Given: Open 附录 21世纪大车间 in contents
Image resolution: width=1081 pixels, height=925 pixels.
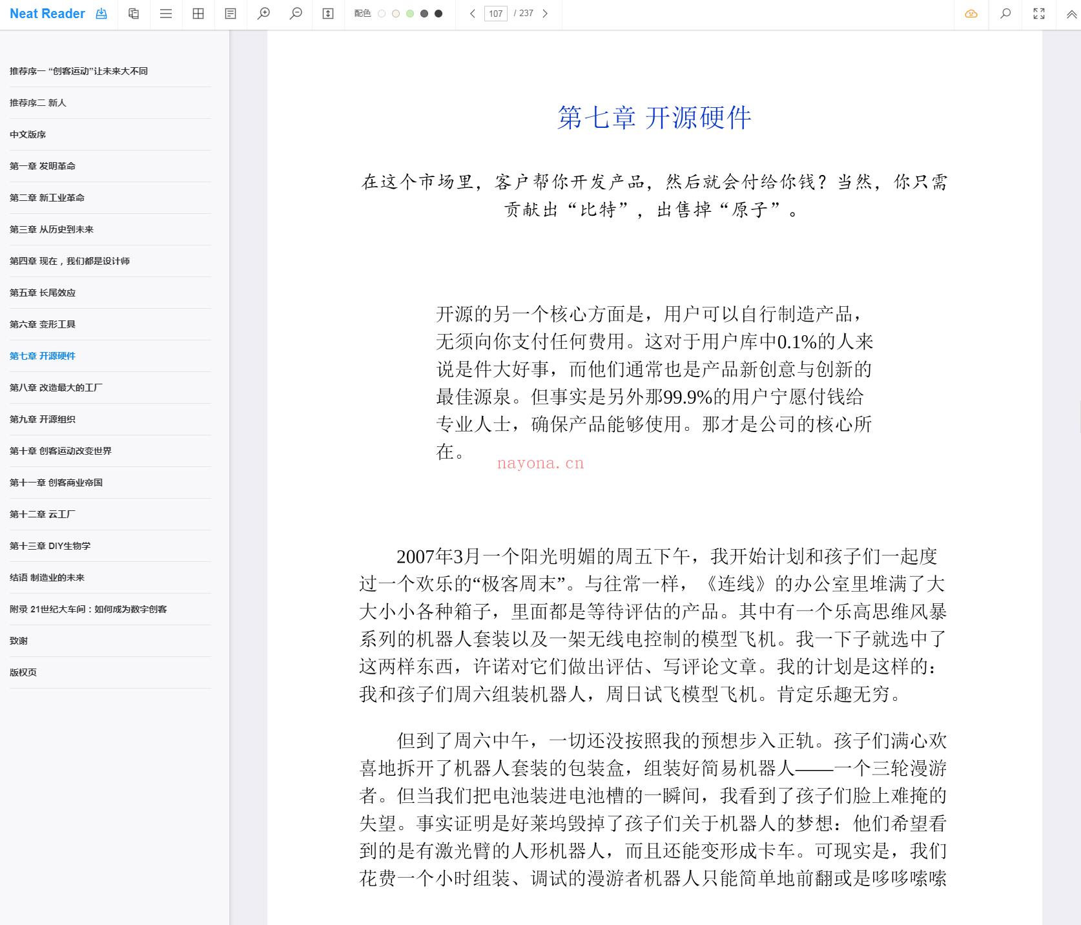Looking at the screenshot, I should (x=88, y=609).
